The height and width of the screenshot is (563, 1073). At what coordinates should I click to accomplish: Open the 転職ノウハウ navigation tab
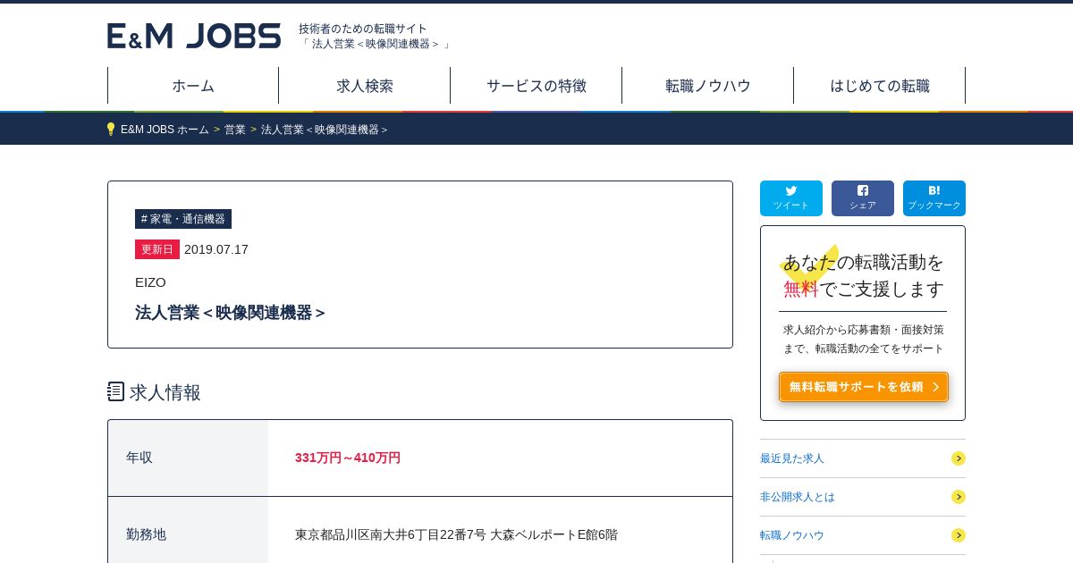(x=708, y=86)
